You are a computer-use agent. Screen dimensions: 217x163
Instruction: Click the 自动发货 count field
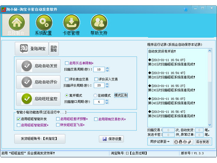pyautogui.click(x=199, y=130)
